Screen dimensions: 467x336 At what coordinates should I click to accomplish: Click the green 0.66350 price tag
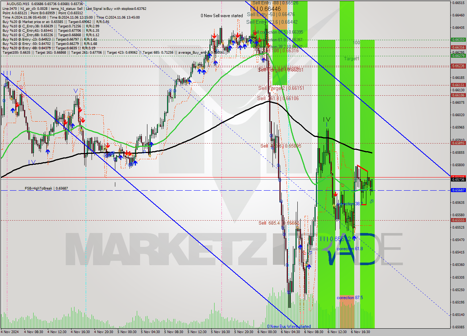click(458, 39)
